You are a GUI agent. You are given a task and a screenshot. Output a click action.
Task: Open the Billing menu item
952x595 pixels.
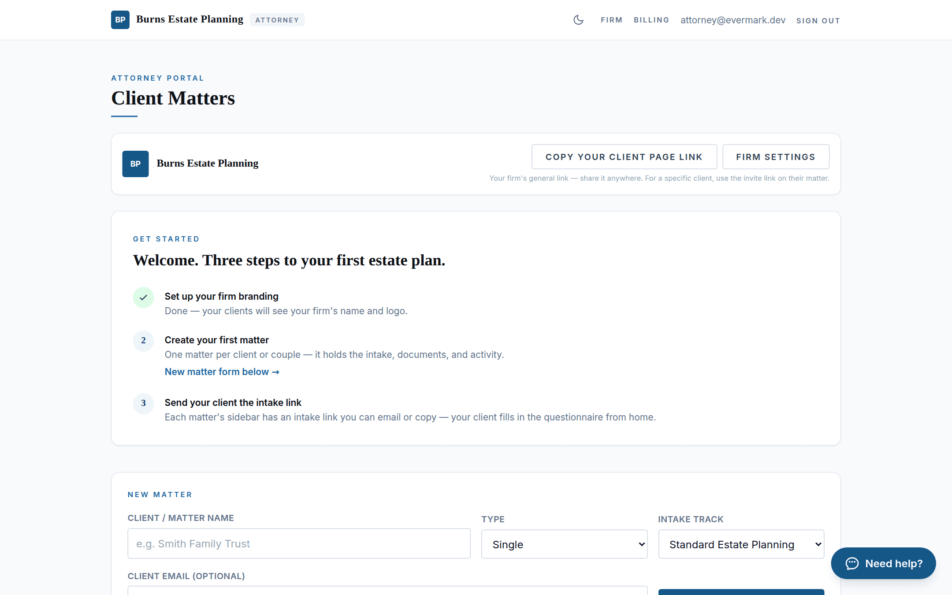click(651, 20)
